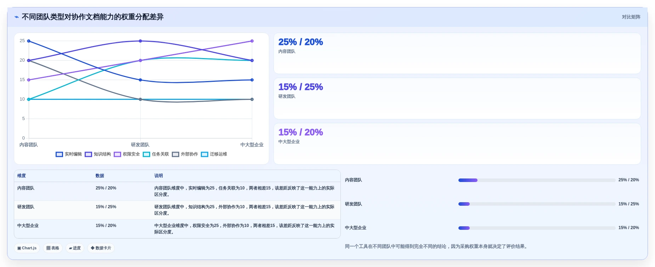Viewport: 655px width, 267px height.
Task: Click the 数据卡片 tag chip
Action: point(101,248)
